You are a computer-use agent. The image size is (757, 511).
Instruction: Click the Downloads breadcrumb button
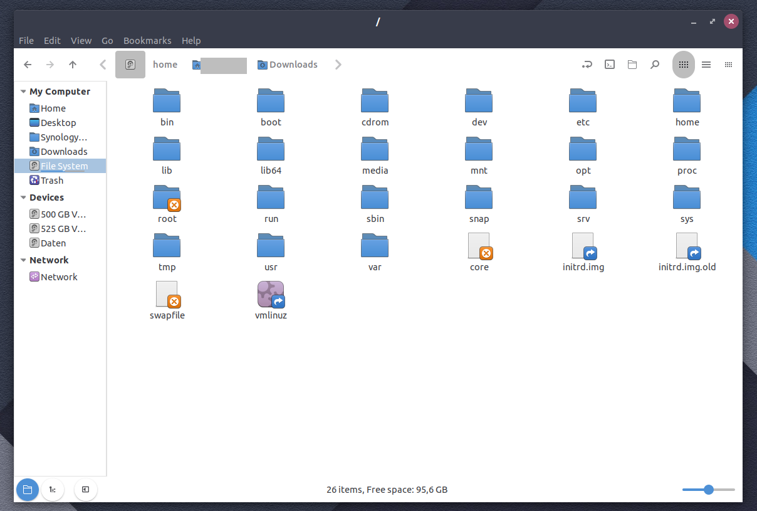[288, 65]
